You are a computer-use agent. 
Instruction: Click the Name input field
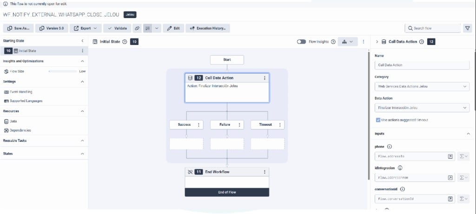422,65
